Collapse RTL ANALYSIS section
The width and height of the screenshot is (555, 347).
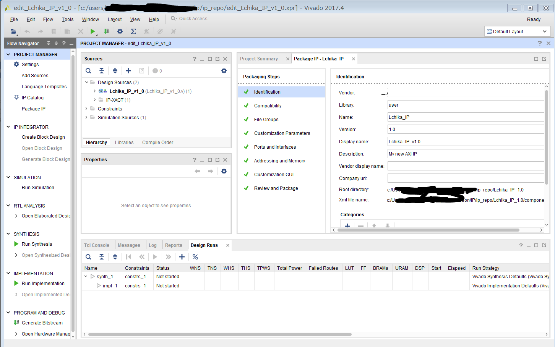tap(8, 206)
